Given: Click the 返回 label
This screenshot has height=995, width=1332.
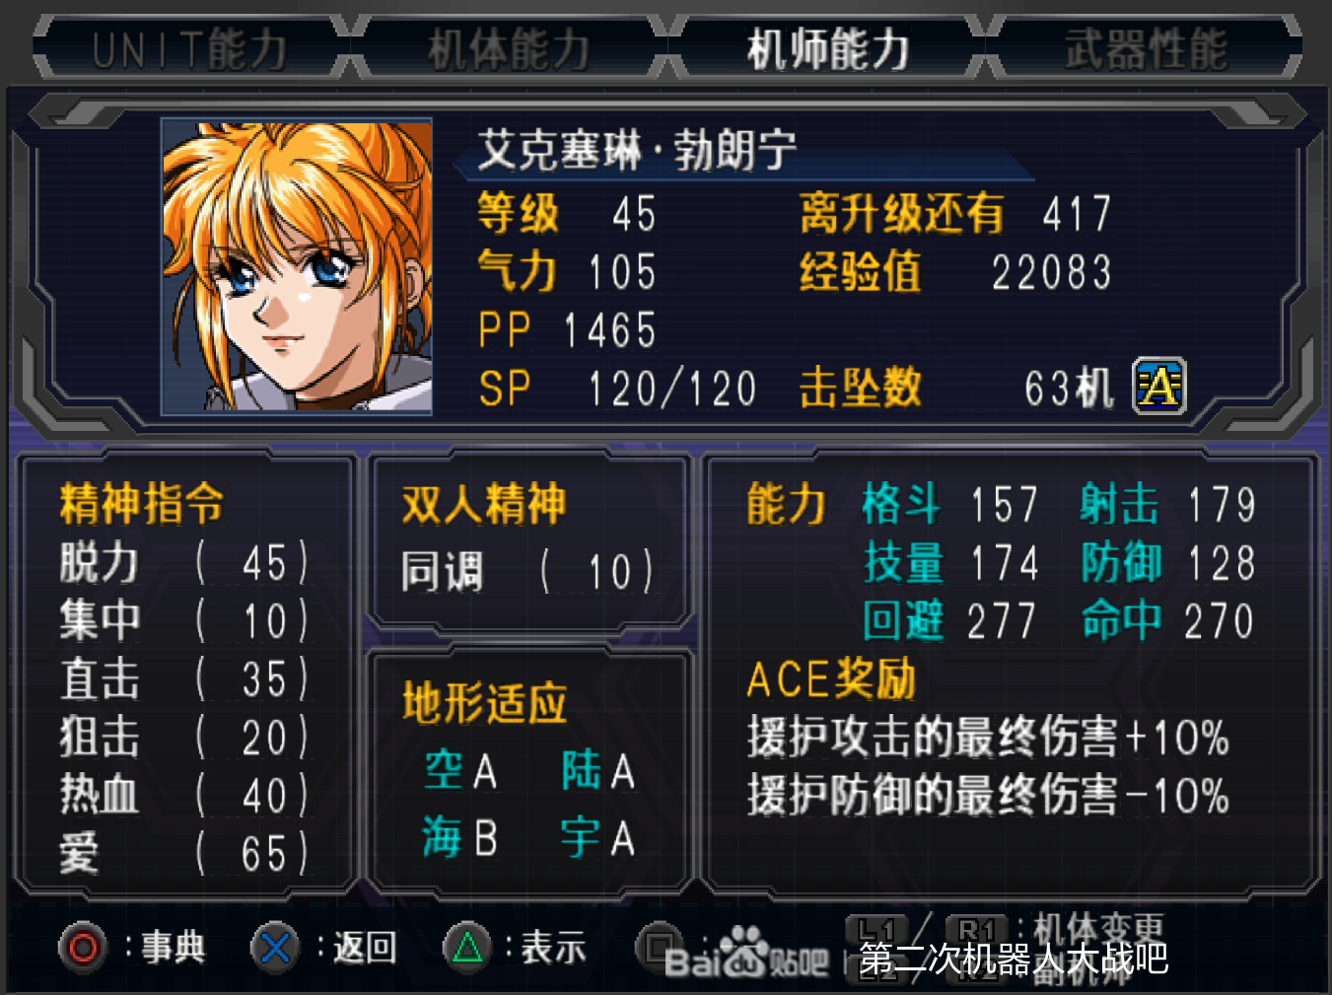Looking at the screenshot, I should point(365,948).
